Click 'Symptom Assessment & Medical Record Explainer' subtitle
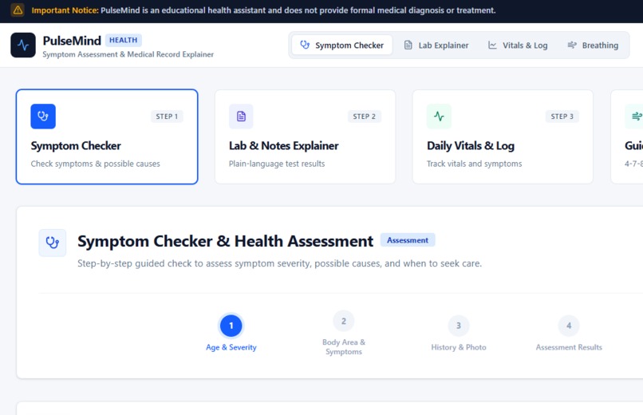The height and width of the screenshot is (415, 643). pos(128,54)
